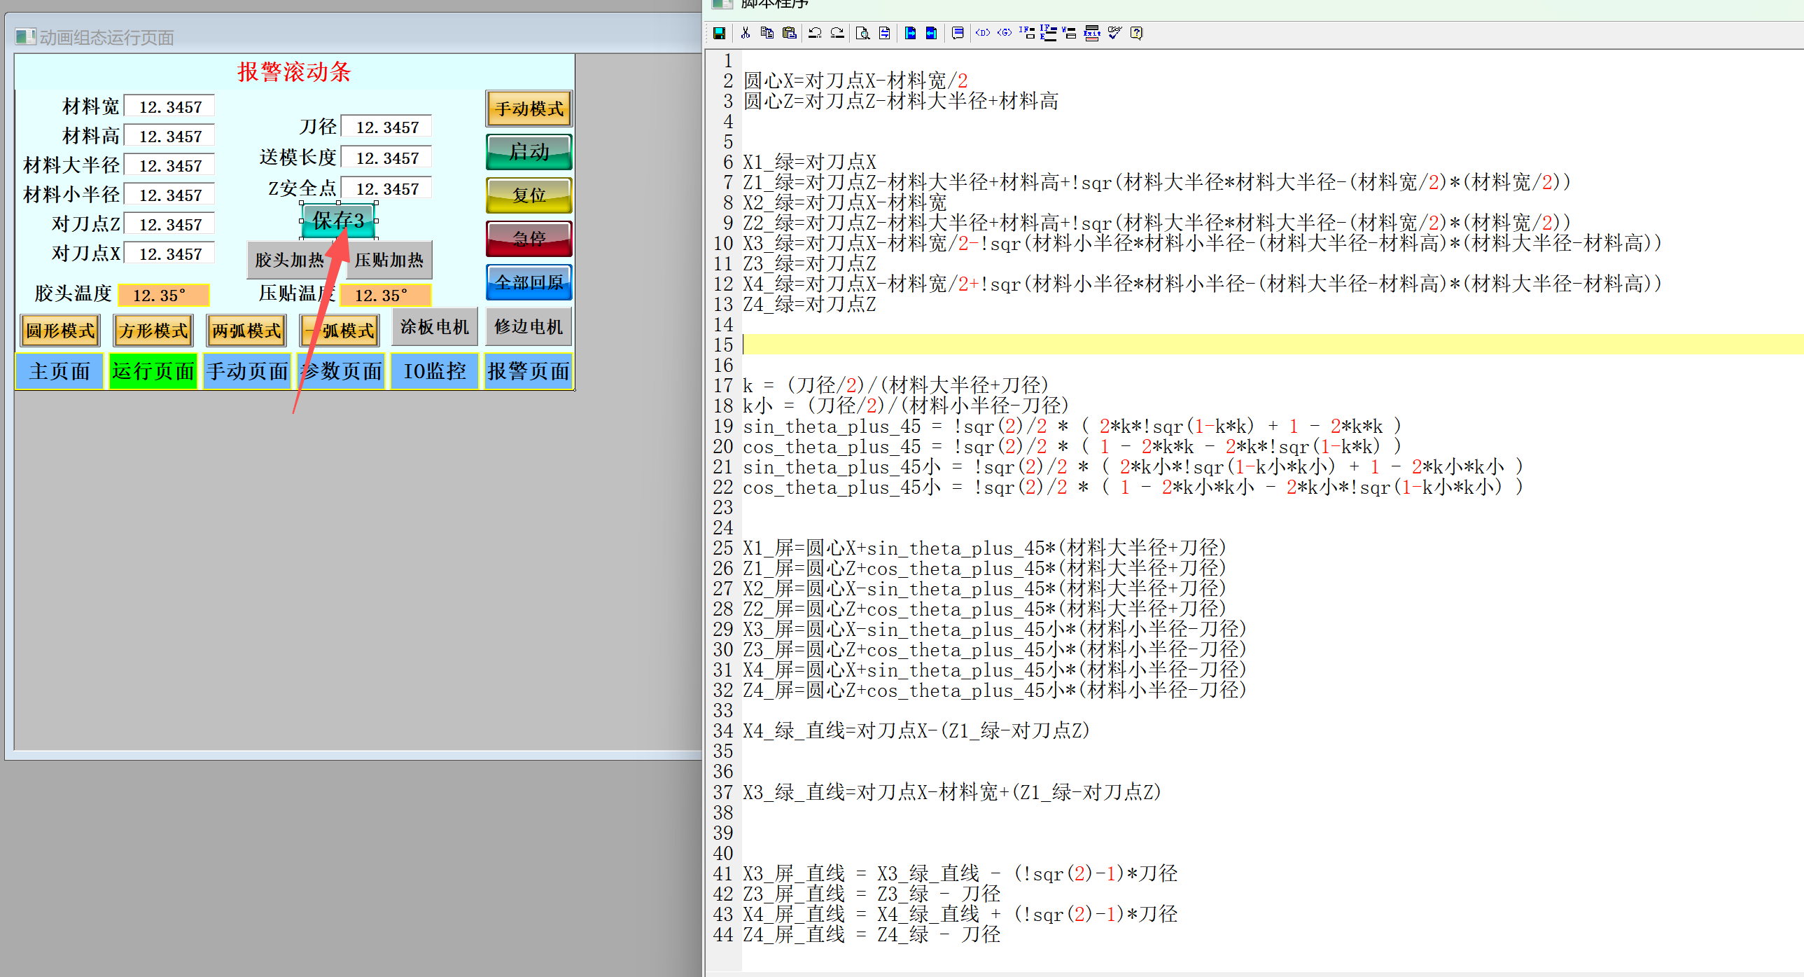The height and width of the screenshot is (977, 1804).
Task: Undo the last script edit
Action: 815,33
